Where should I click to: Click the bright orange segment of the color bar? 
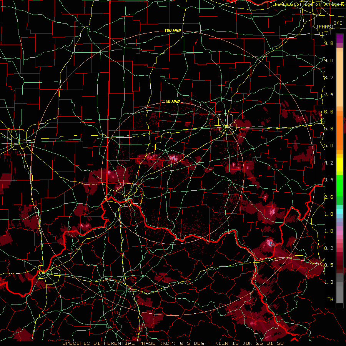tap(339, 133)
